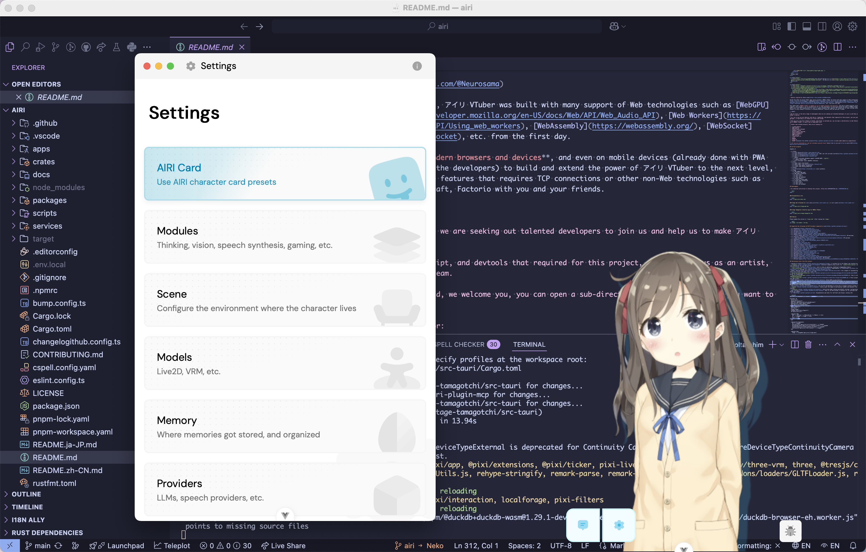Open the Manage gear icon
This screenshot has width=866, height=552.
coord(852,27)
